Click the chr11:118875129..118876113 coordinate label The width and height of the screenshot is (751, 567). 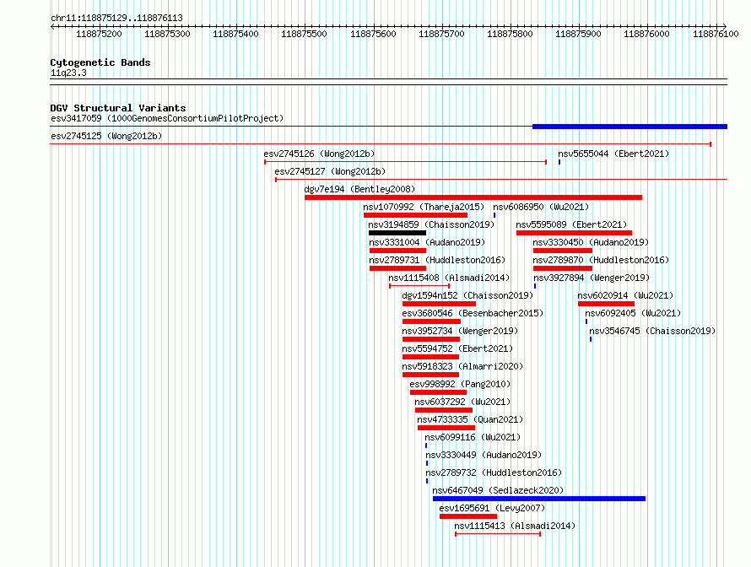pos(116,19)
